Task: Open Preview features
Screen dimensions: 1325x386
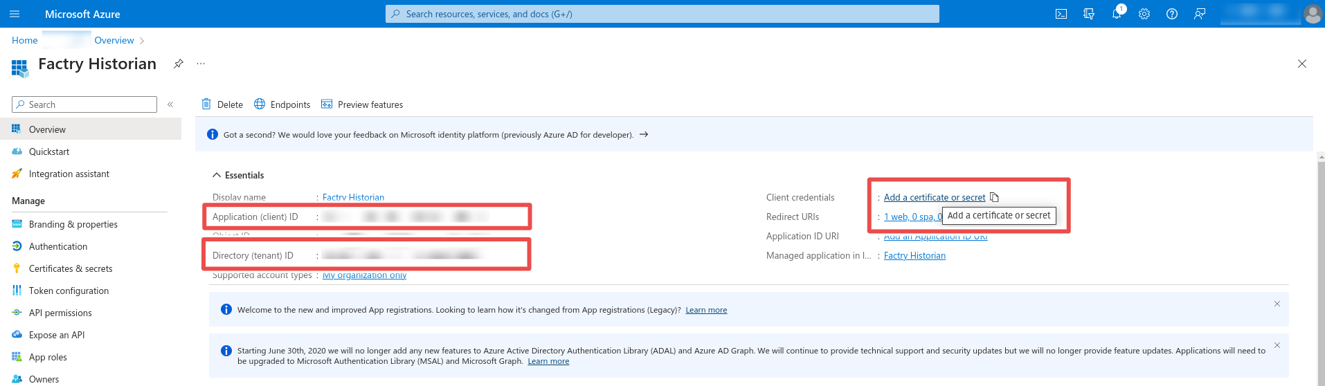Action: coord(362,104)
